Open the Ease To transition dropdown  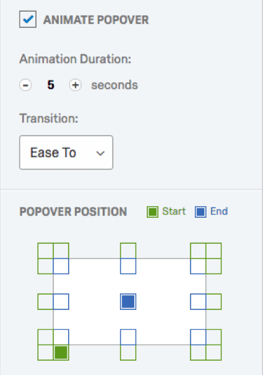pyautogui.click(x=66, y=152)
